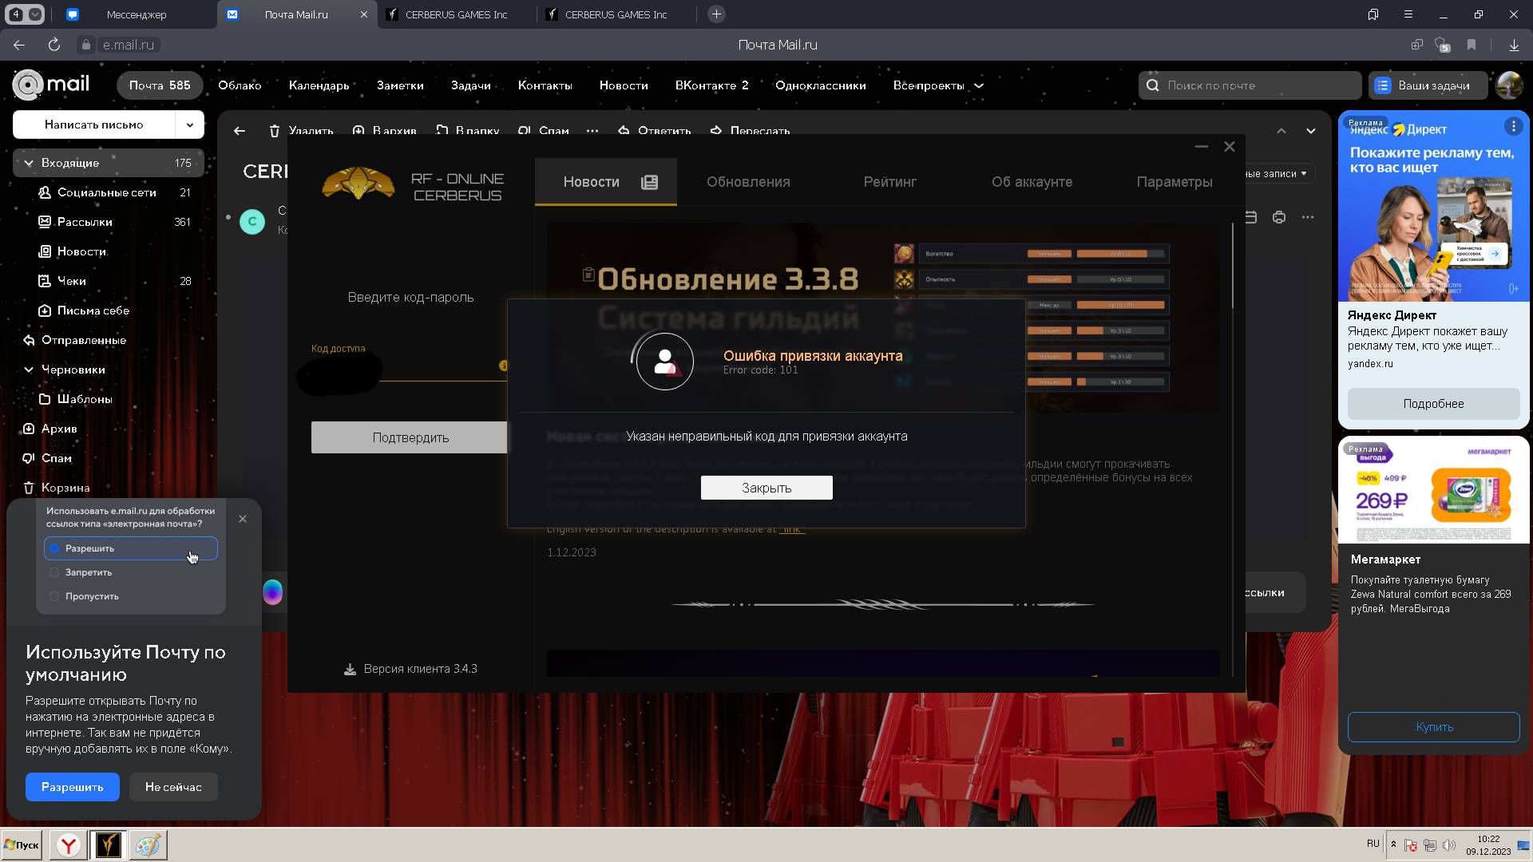Click the blue Разрешить button
Screen dimensions: 1533x862
tap(73, 787)
